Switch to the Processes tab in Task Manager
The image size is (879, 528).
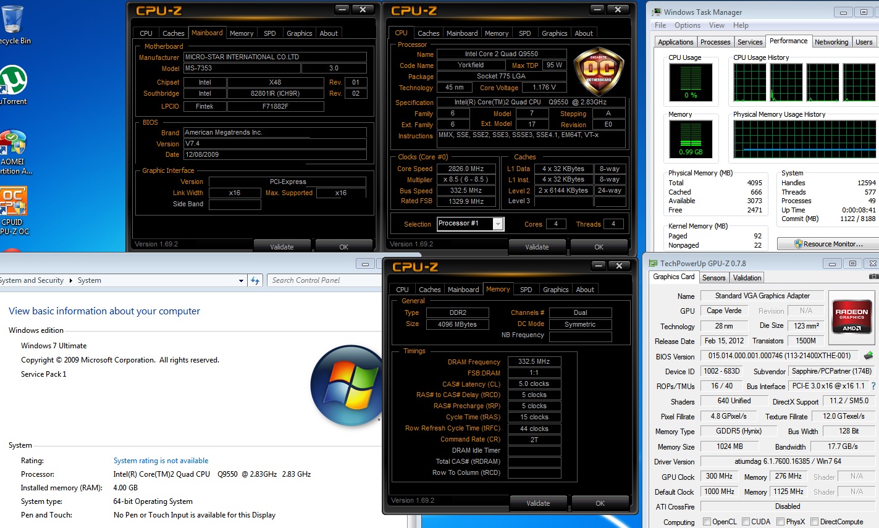coord(715,42)
